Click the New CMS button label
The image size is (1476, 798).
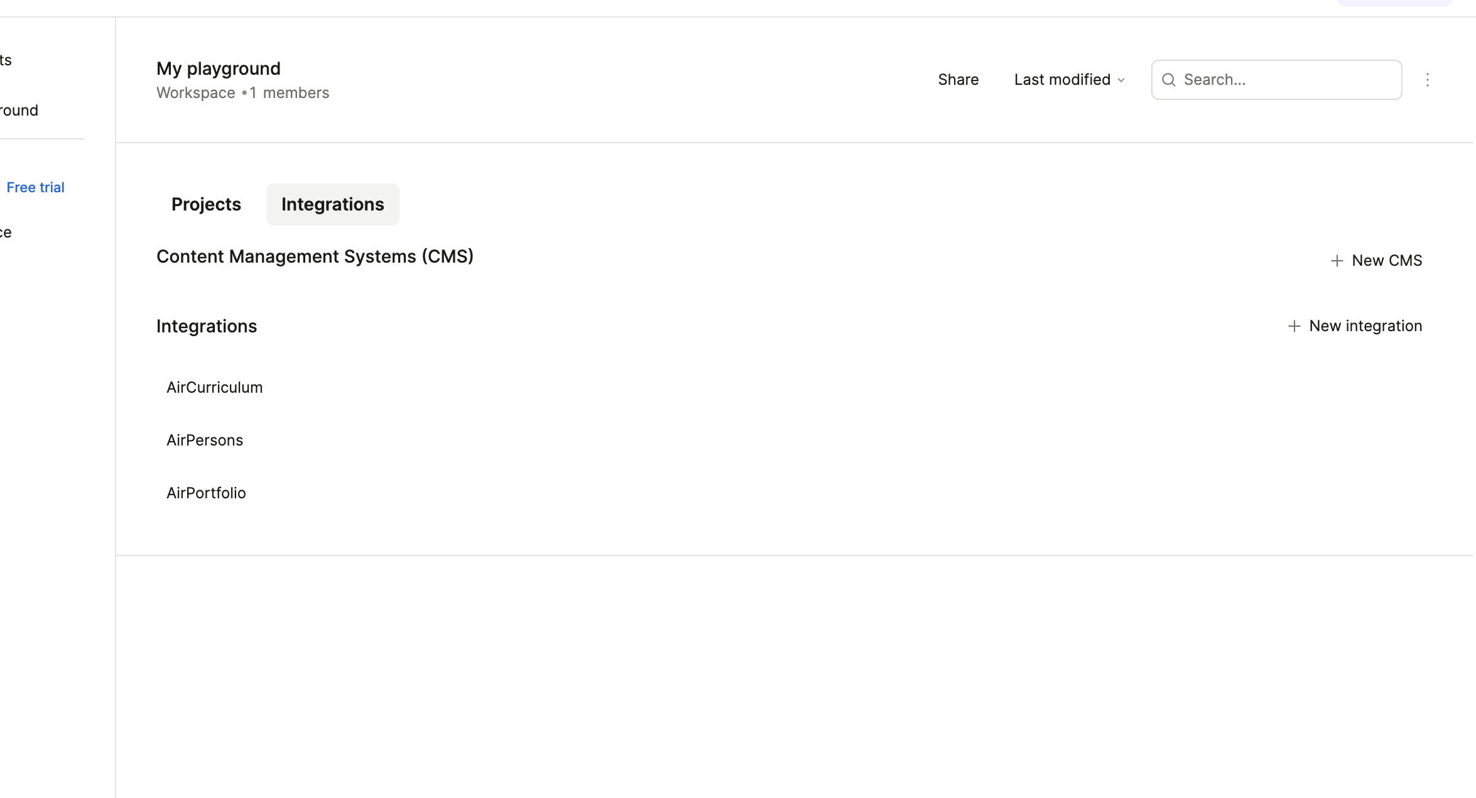coord(1386,261)
